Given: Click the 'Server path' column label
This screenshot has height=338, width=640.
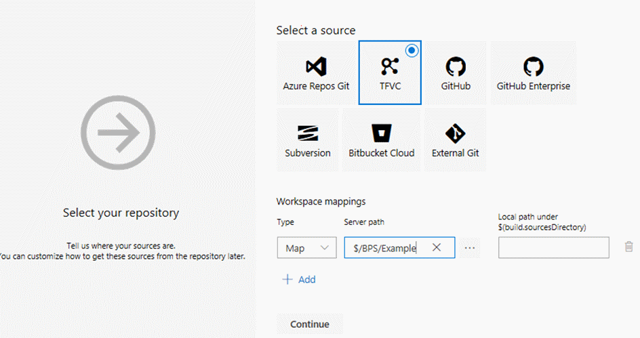Looking at the screenshot, I should click(x=364, y=221).
